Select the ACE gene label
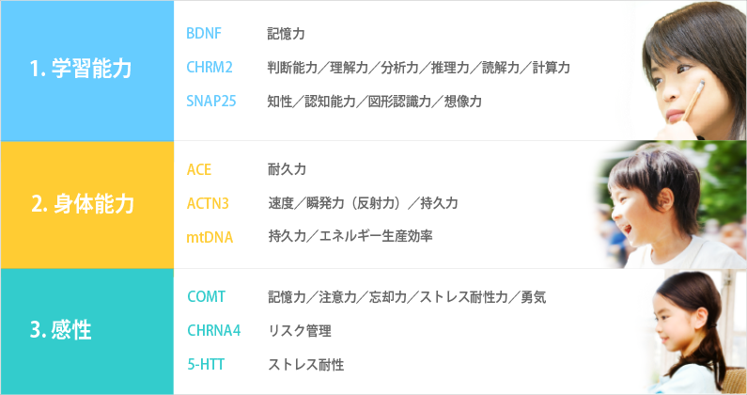Viewport: 747px width, 395px height. [198, 169]
